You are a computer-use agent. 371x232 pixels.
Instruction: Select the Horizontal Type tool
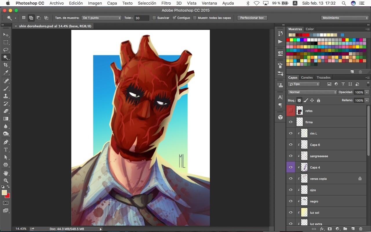tap(6, 150)
